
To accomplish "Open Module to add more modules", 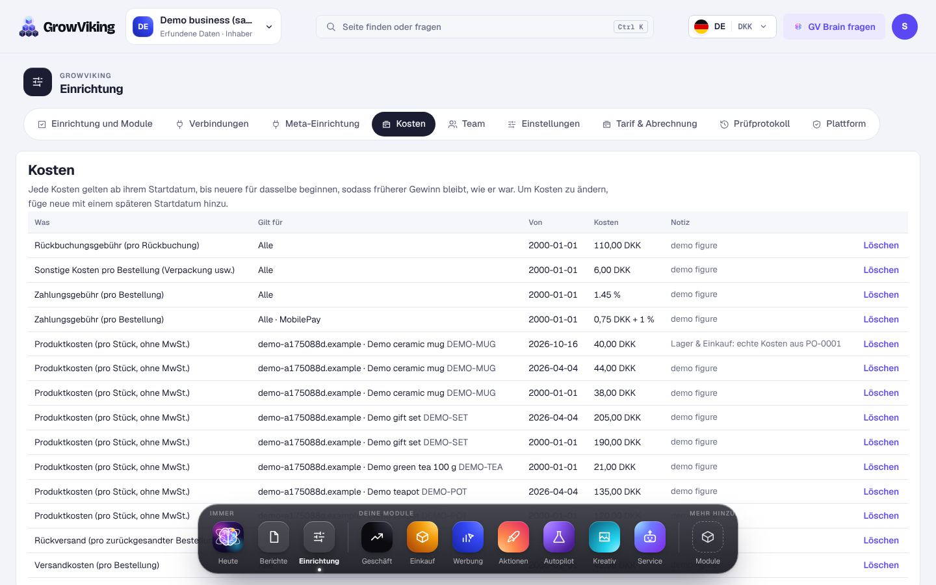I will (708, 538).
